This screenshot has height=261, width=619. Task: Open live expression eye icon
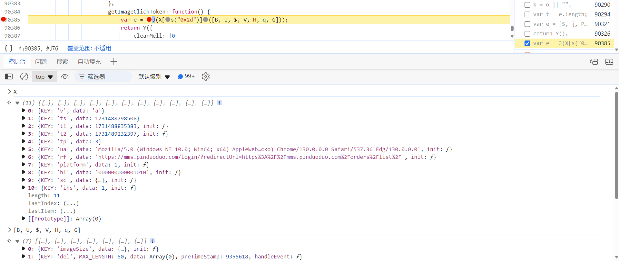pos(65,76)
